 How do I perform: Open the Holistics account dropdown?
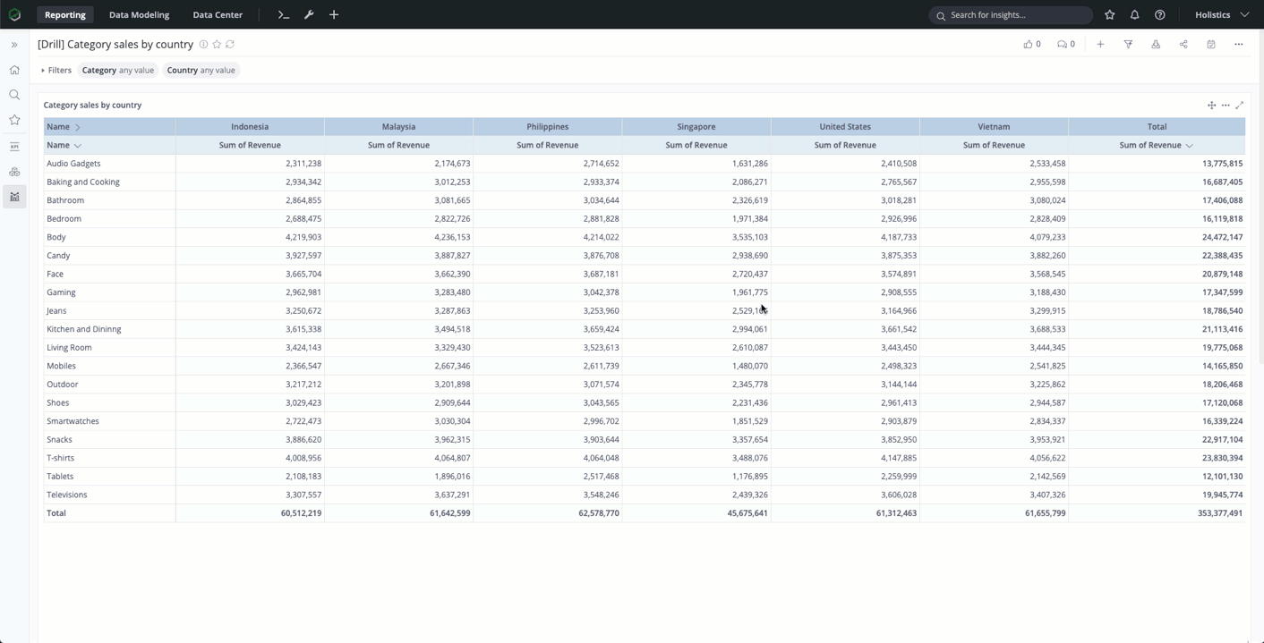(x=1222, y=14)
